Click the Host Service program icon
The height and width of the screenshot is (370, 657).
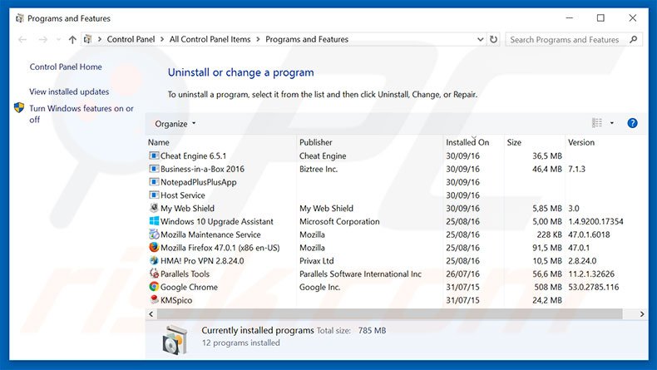pyautogui.click(x=154, y=195)
